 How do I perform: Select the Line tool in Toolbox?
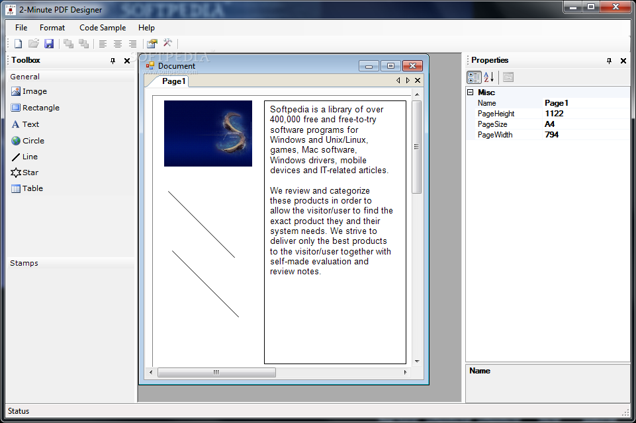tap(24, 157)
